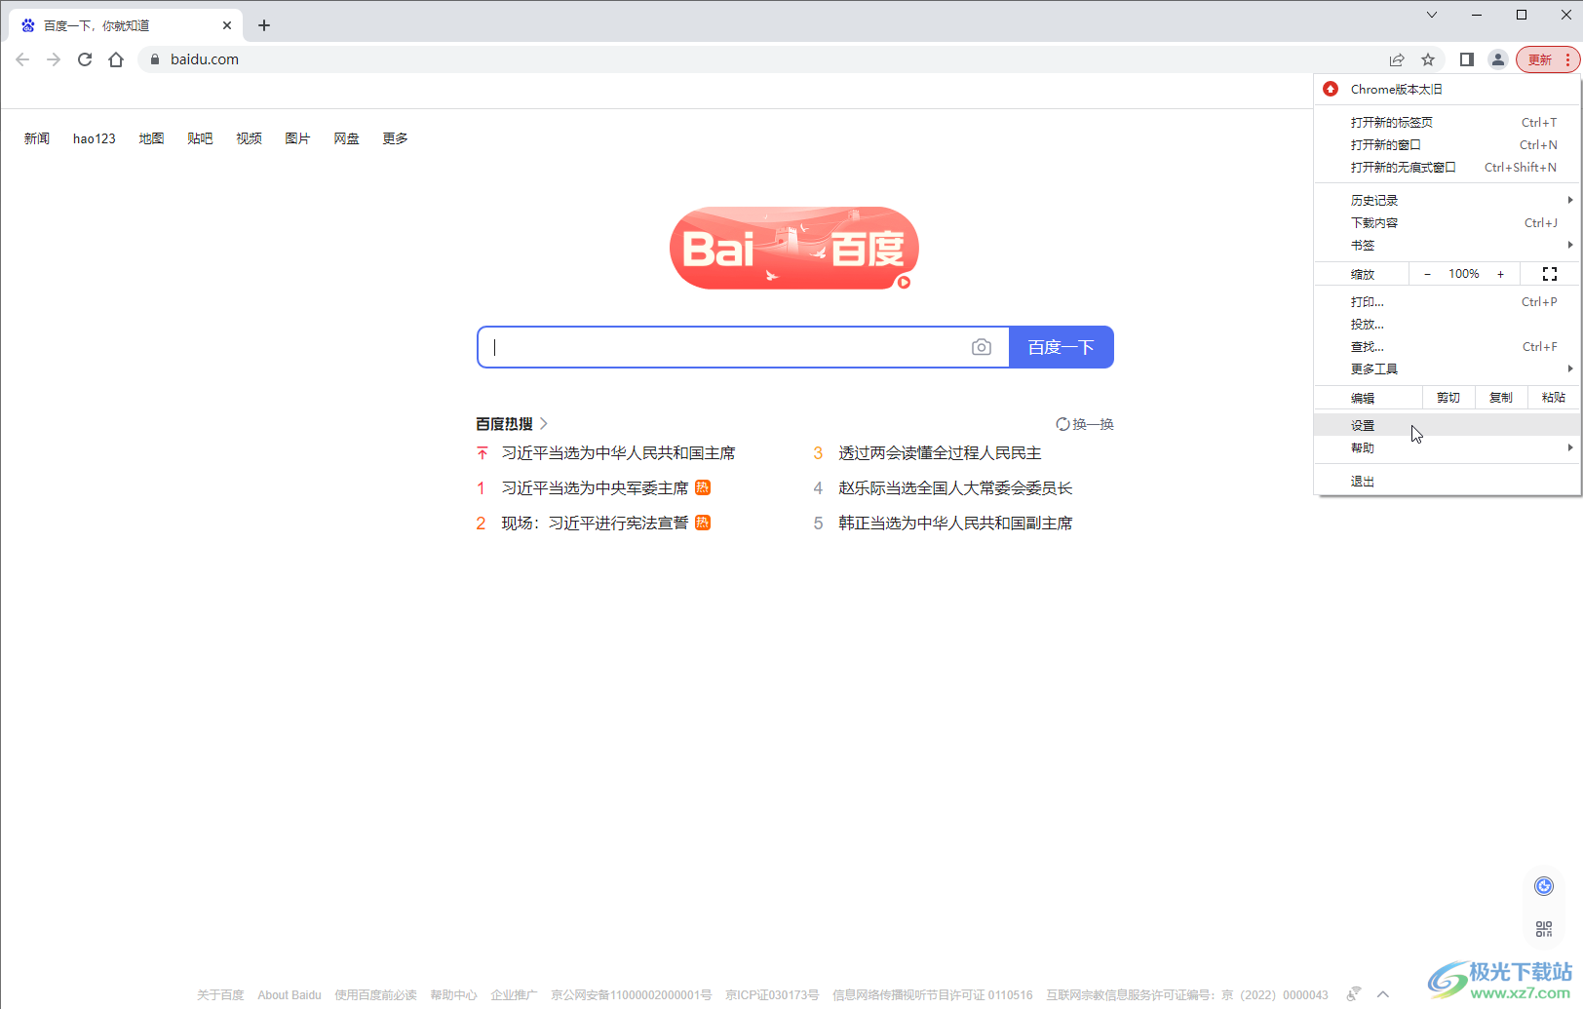Click the About Baidu footer link
The width and height of the screenshot is (1583, 1009).
290,995
